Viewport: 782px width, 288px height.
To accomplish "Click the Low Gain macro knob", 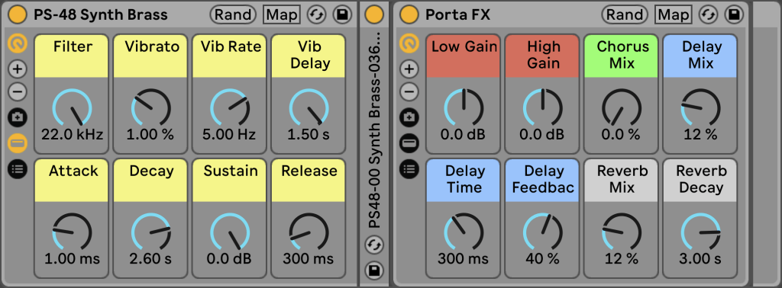I will pyautogui.click(x=464, y=107).
